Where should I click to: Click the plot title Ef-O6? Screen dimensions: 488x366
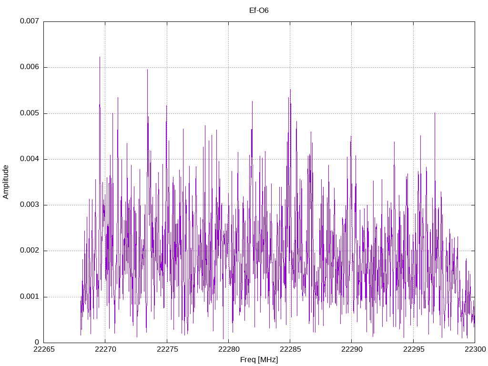[259, 10]
